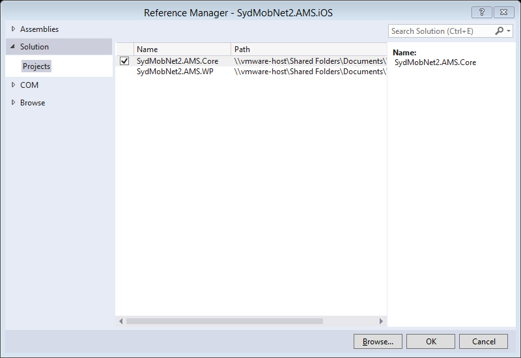Open the search options dropdown arrow

[509, 31]
